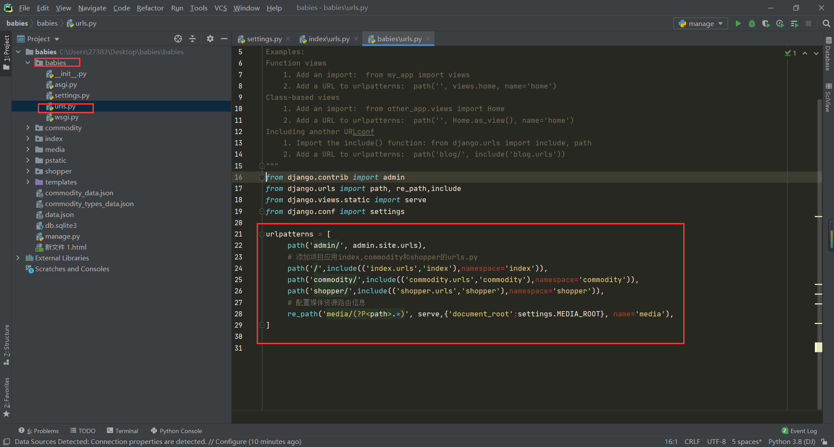Click the read-only lock icon in status bar
The image size is (834, 447).
click(x=824, y=441)
